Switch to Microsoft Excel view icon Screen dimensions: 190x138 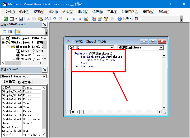click(6, 19)
